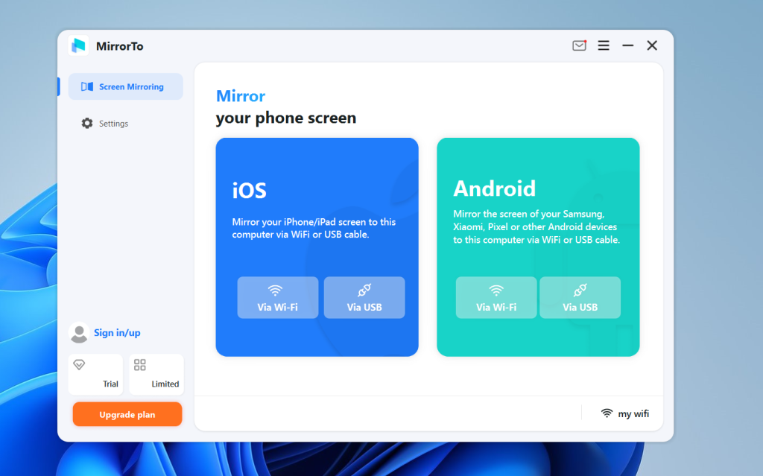The width and height of the screenshot is (763, 476).
Task: Click Upgrade plan
Action: click(127, 414)
